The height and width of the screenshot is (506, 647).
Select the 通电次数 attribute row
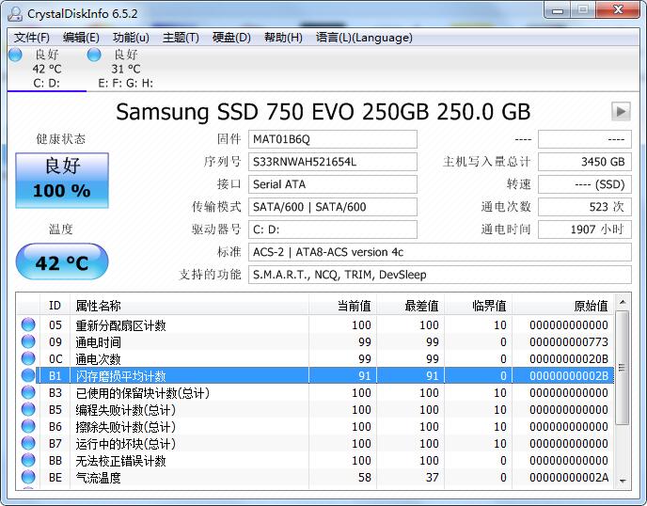click(315, 358)
